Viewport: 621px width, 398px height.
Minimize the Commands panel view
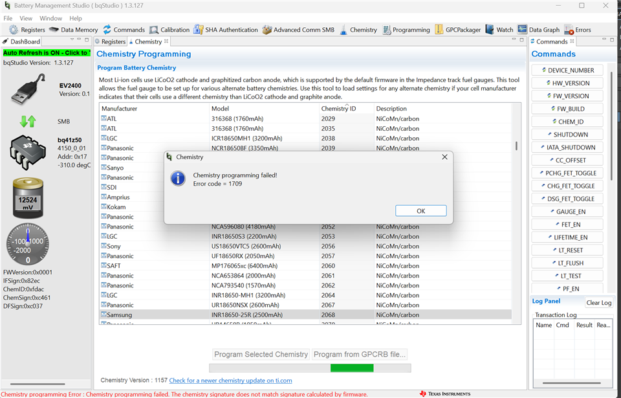[604, 39]
